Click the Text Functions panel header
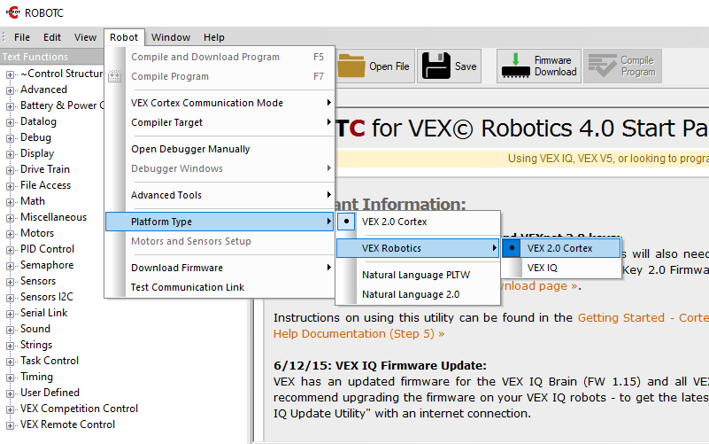709x444 pixels. 51,57
